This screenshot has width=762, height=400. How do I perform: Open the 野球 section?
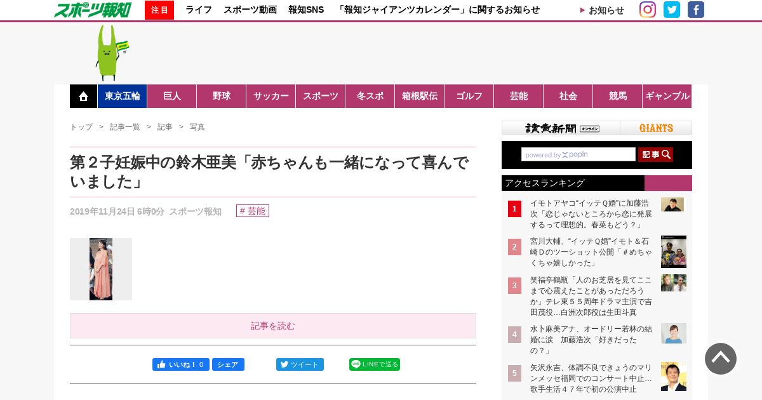coord(222,97)
